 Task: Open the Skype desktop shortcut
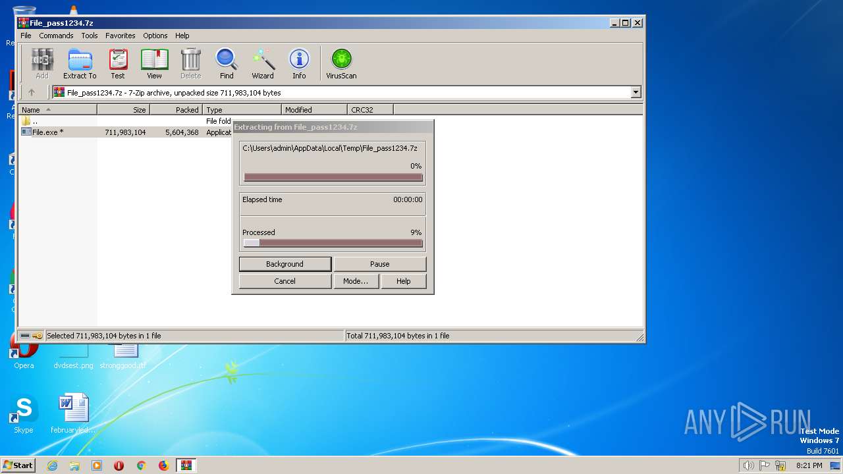tap(23, 414)
